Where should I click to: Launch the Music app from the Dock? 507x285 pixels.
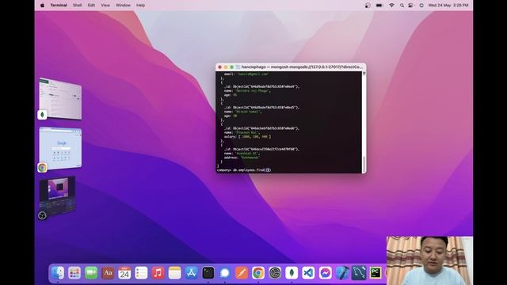[158, 273]
